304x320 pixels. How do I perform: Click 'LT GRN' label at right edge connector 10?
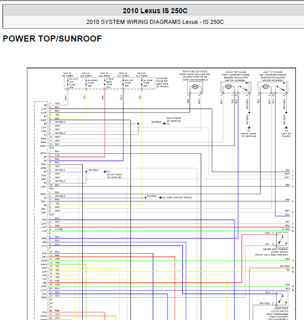click(286, 229)
